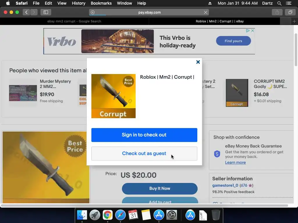The height and width of the screenshot is (223, 298).
Task: Open $16.08 Corrupt knife thumbnail
Action: [237, 93]
